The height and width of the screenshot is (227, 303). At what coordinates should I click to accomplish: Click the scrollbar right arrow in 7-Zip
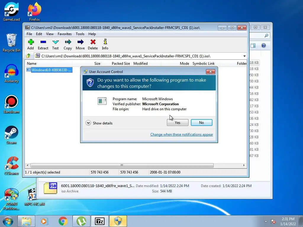coord(244,166)
